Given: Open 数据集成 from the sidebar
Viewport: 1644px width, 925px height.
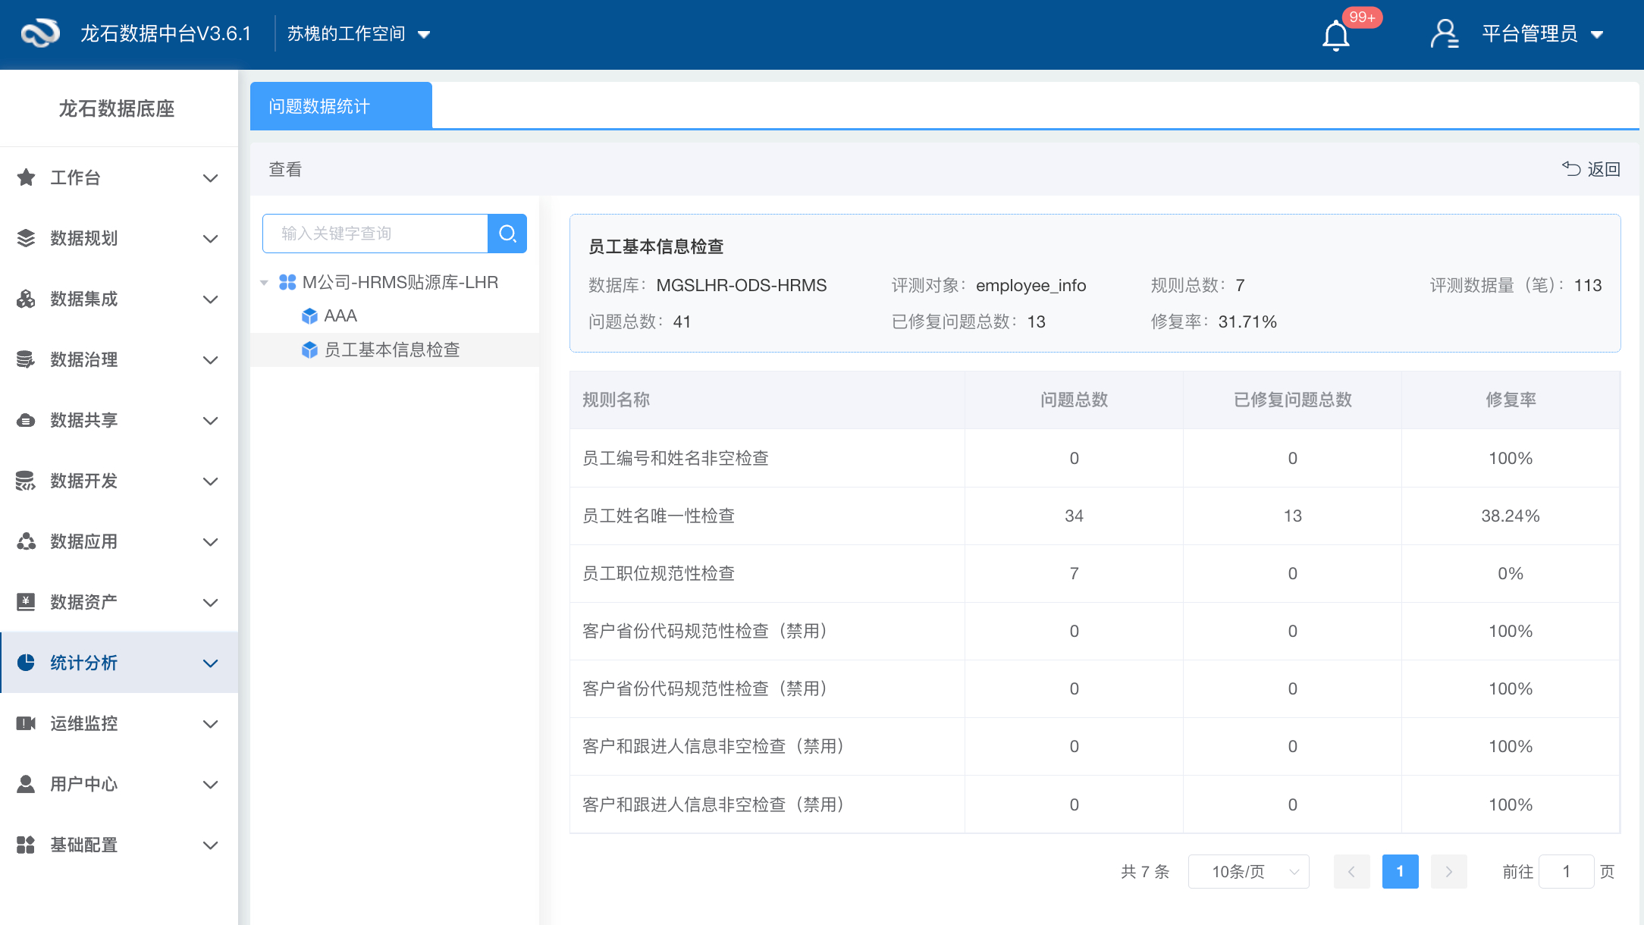Looking at the screenshot, I should 26,299.
